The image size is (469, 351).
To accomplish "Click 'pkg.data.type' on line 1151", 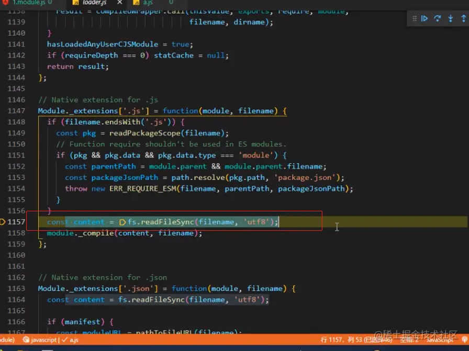I will (x=187, y=155).
